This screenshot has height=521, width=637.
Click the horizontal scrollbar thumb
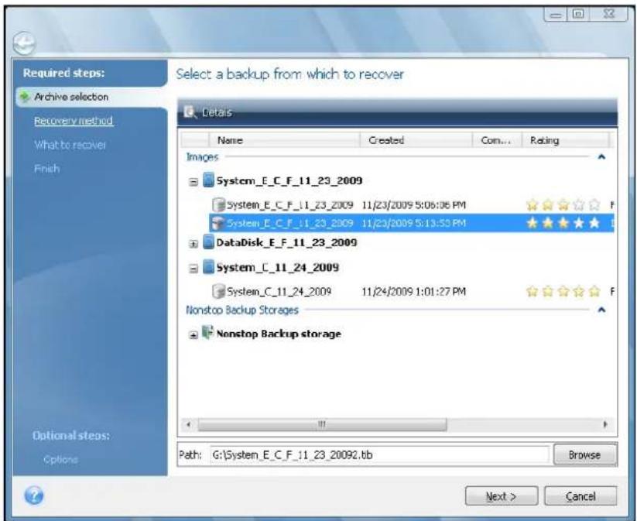click(x=322, y=424)
